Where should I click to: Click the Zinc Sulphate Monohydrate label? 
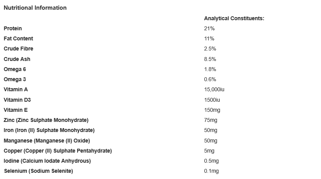tap(46, 120)
